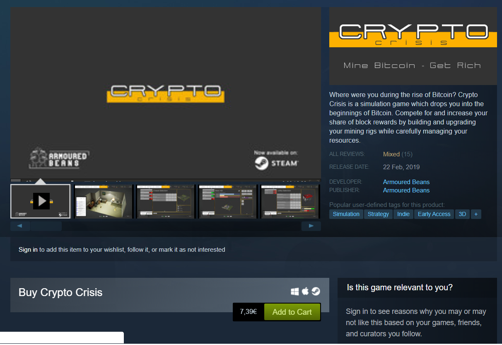Click the Sign in link
Image resolution: width=502 pixels, height=345 pixels.
(28, 250)
